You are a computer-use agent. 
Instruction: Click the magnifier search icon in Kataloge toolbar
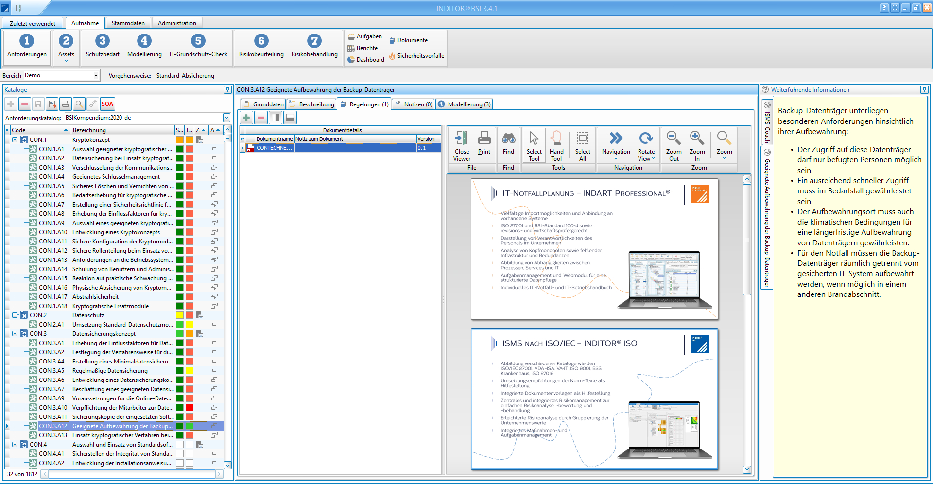79,104
